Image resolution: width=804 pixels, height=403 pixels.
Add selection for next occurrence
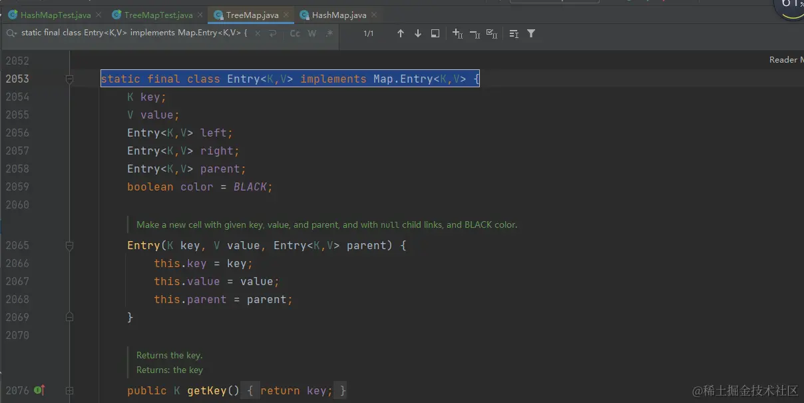[x=457, y=33]
